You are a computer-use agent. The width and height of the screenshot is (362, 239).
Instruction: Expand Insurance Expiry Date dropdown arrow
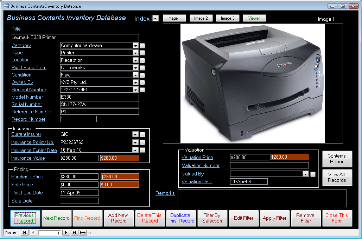pyautogui.click(x=135, y=150)
